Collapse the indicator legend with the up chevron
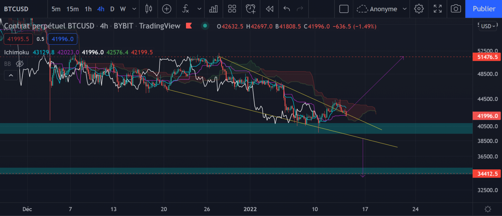502x216 pixels. coord(11,76)
